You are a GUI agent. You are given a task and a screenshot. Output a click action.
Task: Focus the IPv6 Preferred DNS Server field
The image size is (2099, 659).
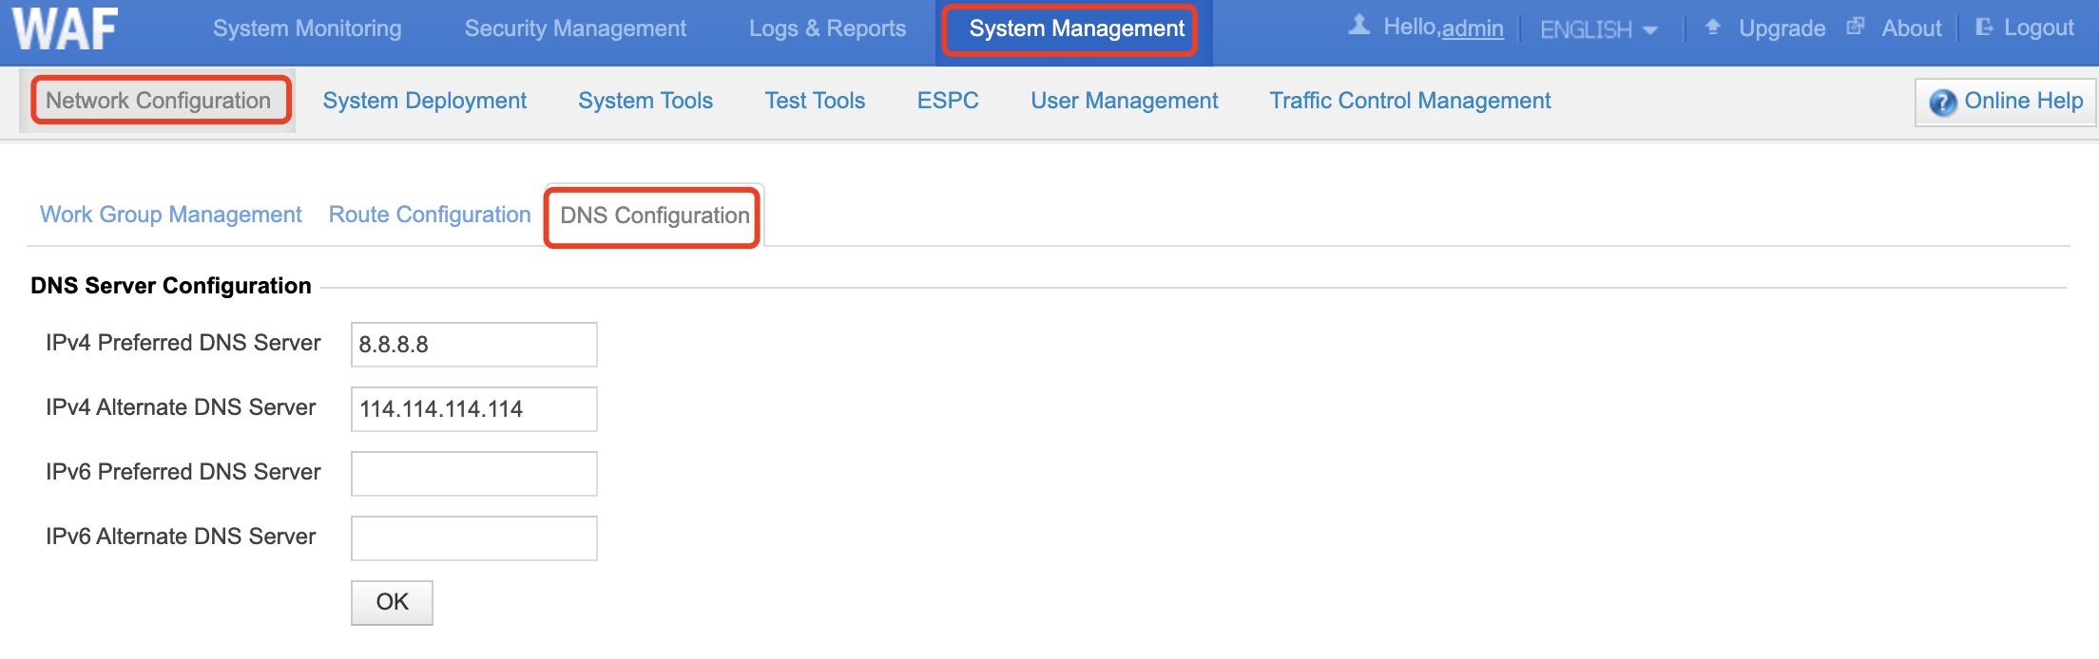click(473, 474)
